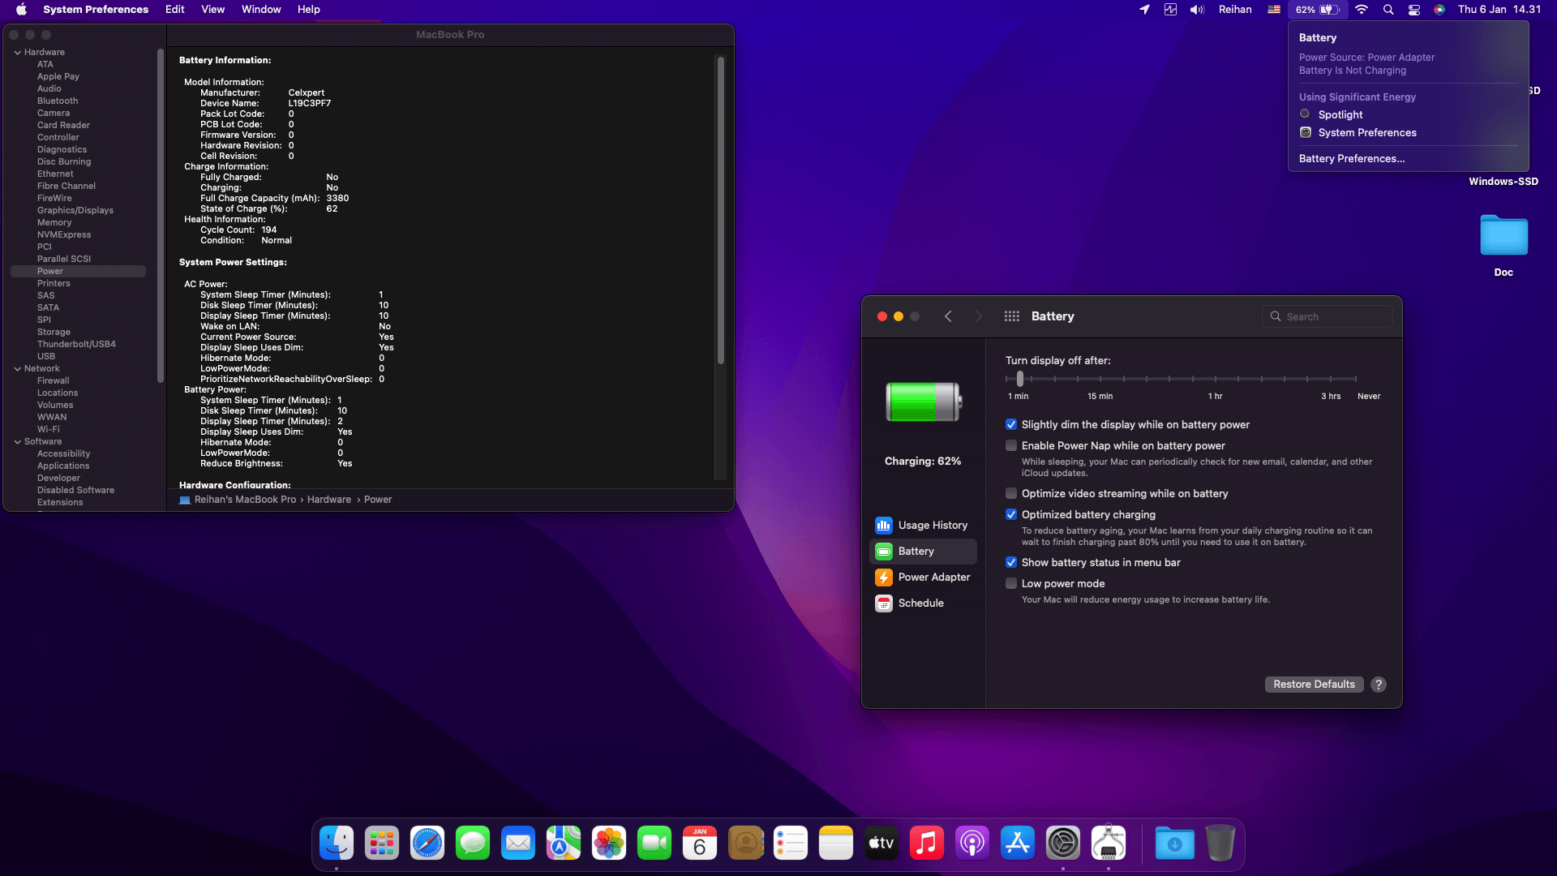Image resolution: width=1557 pixels, height=876 pixels.
Task: Open the Doc folder on desktop
Action: click(1503, 237)
